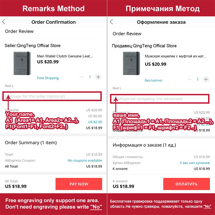Open Seller:QingTeng Offical Store page

coord(33,46)
